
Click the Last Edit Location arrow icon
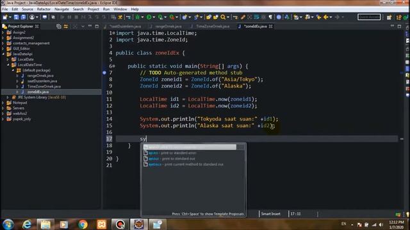(x=319, y=17)
